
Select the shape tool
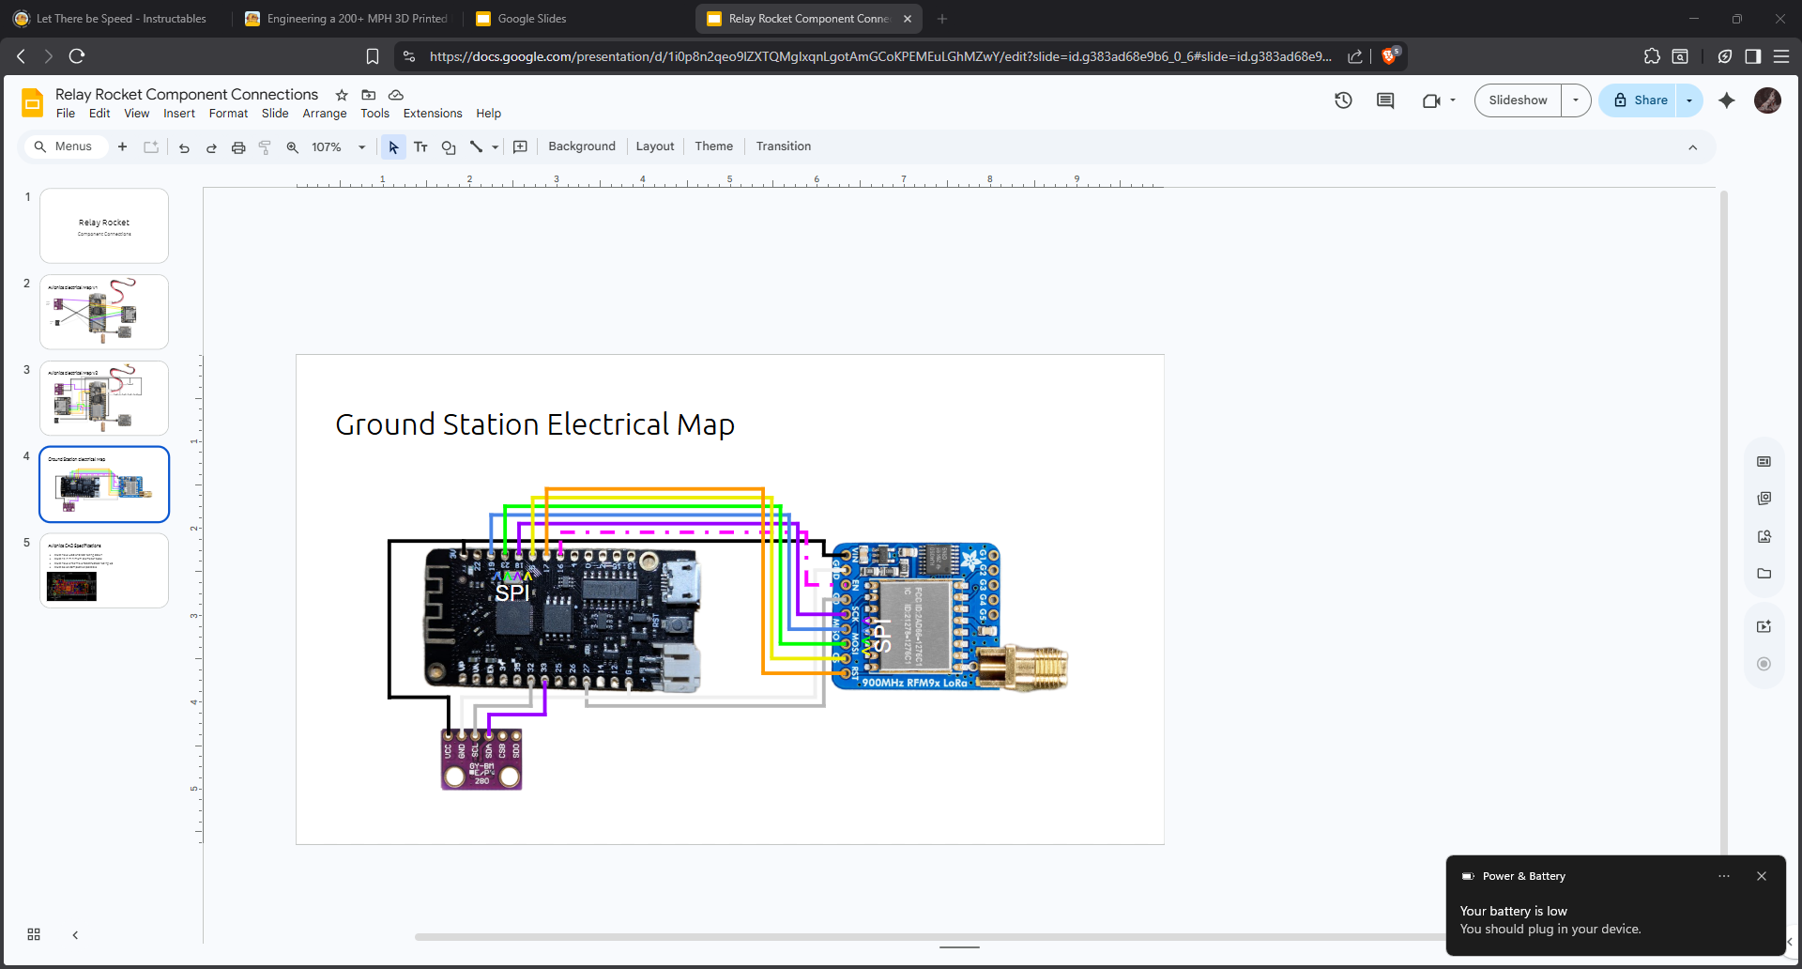point(449,147)
